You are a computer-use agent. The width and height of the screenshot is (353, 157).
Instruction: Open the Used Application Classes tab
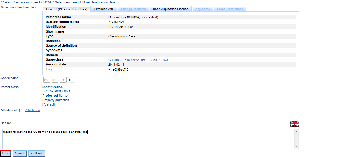[x=170, y=9]
